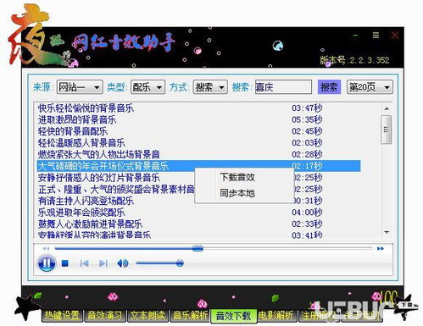
Task: Expand the 类型 配乐 dropdown
Action: click(x=147, y=87)
